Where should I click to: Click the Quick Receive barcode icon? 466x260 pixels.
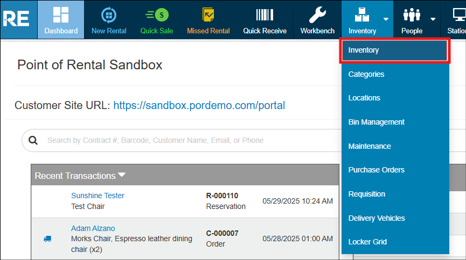265,15
